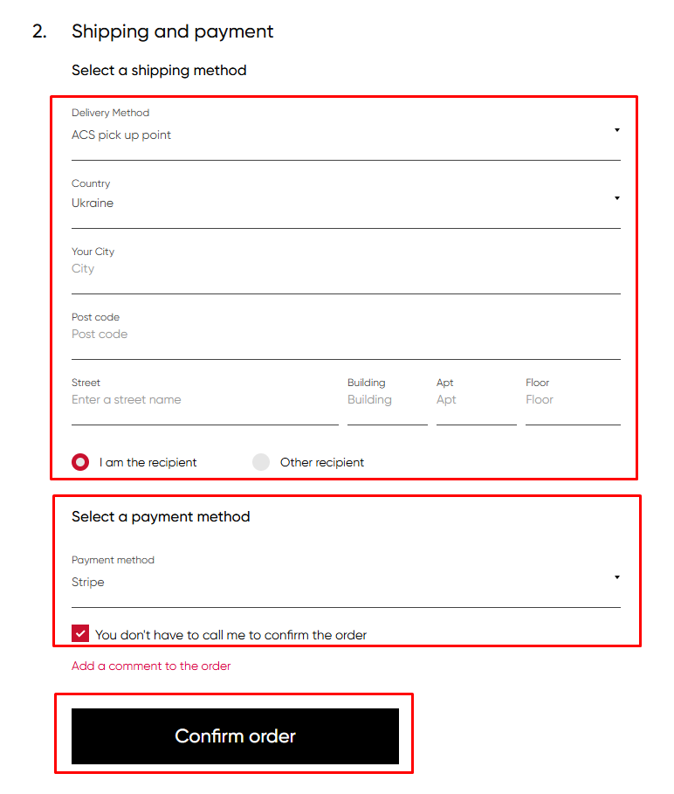674x794 pixels.
Task: Open the Stripe payment method dropdown
Action: pos(340,583)
